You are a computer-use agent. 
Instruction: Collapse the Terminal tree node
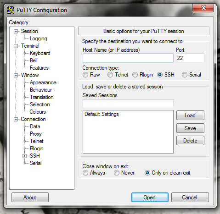[16, 46]
